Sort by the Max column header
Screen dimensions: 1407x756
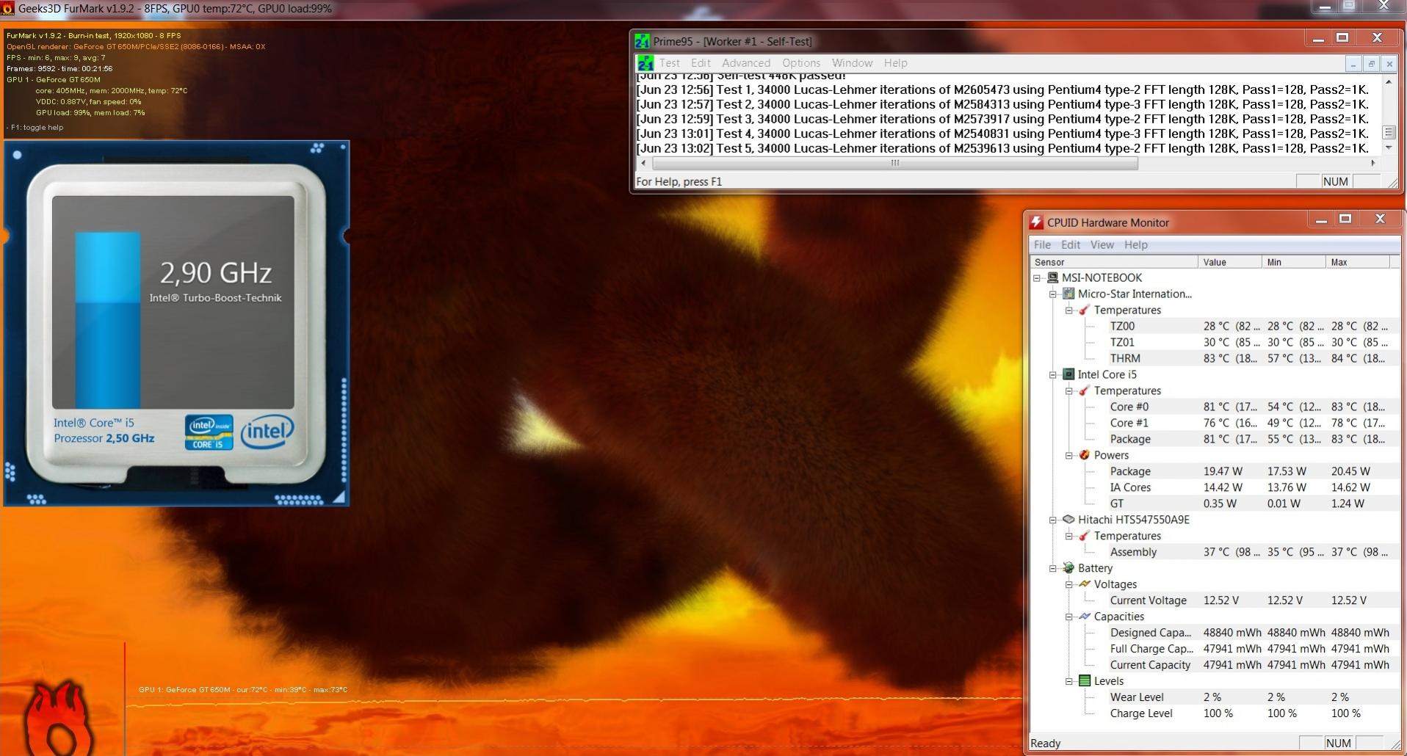tap(1357, 262)
